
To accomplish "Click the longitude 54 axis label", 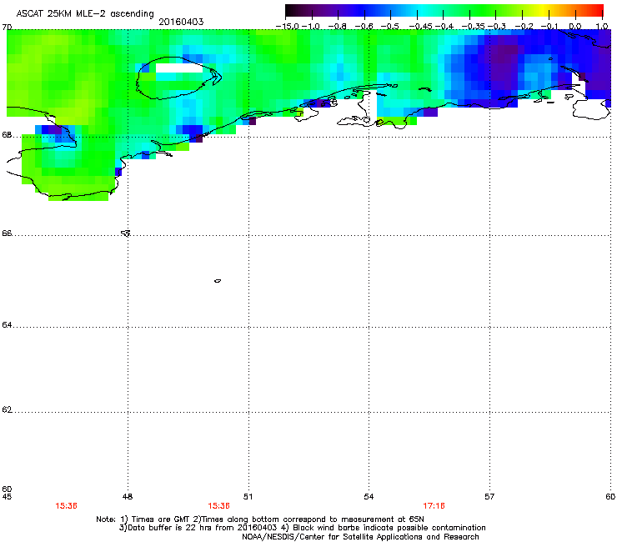I will tap(369, 497).
